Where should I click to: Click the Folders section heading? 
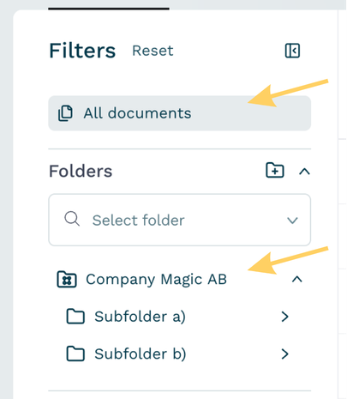click(x=81, y=171)
